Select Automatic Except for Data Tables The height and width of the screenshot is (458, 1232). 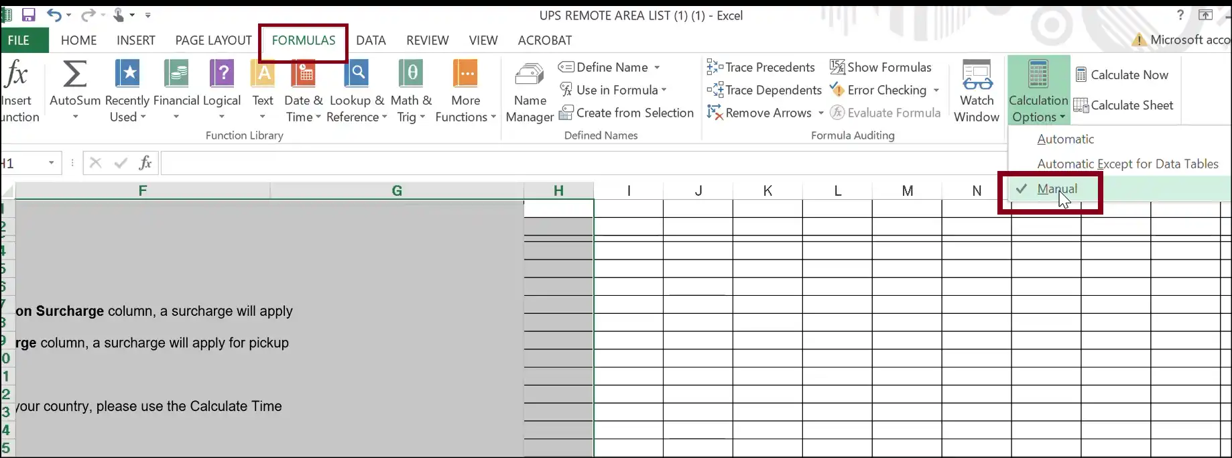pos(1127,164)
